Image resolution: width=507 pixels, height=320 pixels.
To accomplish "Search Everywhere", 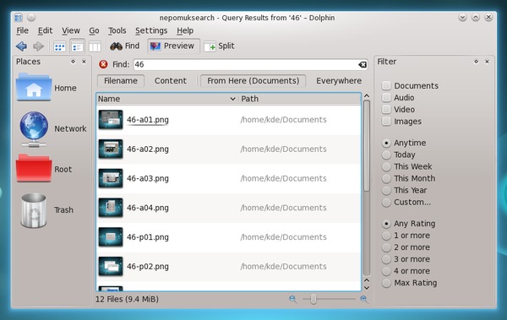I will pos(339,81).
